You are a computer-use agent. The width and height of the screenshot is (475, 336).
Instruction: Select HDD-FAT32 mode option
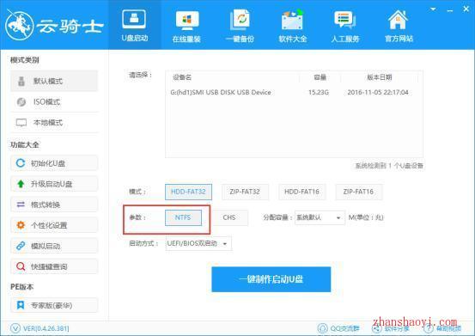[188, 192]
